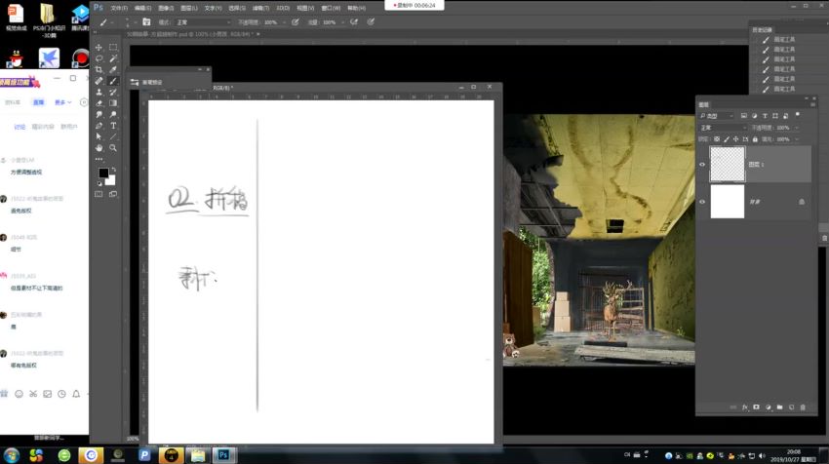The width and height of the screenshot is (829, 464).
Task: Open the layer filter type dropdown
Action: tap(717, 116)
